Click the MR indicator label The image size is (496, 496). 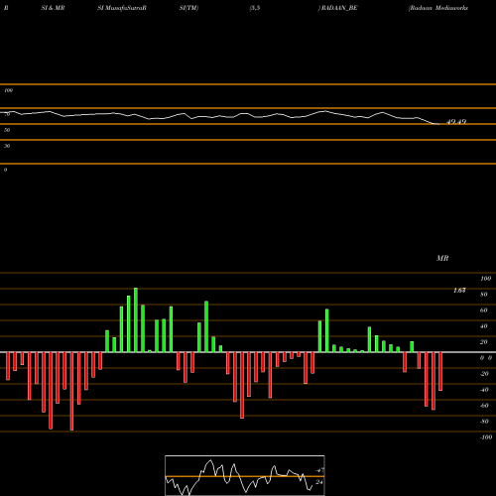click(442, 258)
